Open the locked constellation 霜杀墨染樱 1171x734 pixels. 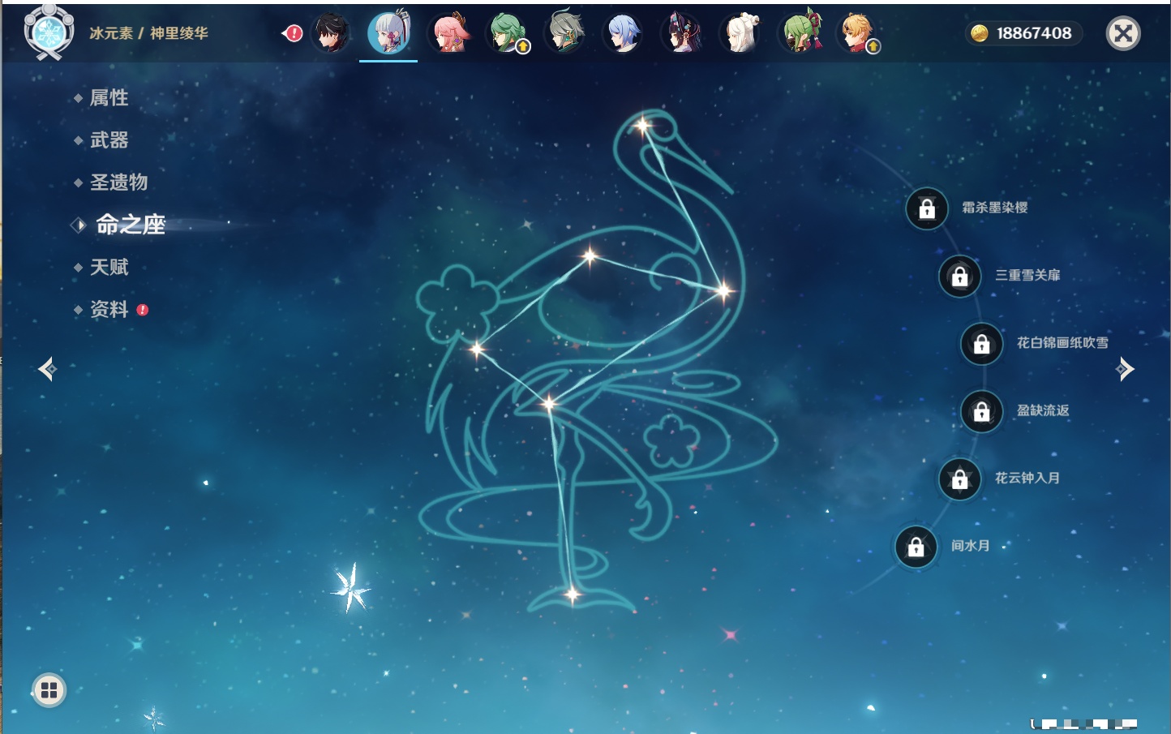coord(927,208)
